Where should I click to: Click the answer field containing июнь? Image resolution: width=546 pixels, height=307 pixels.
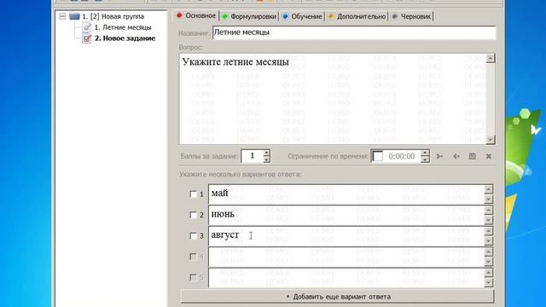tap(346, 215)
